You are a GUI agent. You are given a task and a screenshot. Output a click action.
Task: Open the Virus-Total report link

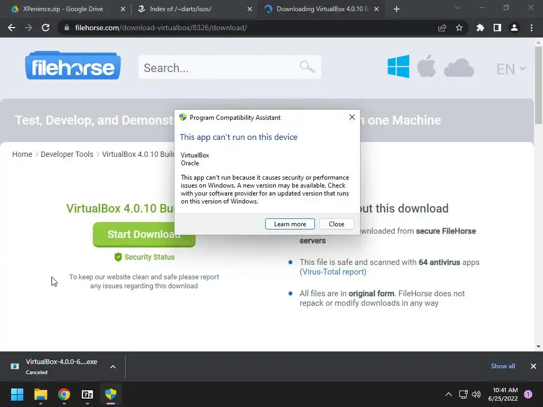(333, 272)
